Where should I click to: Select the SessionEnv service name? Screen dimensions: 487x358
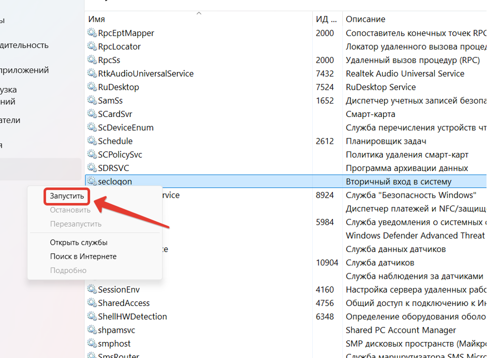(x=119, y=289)
